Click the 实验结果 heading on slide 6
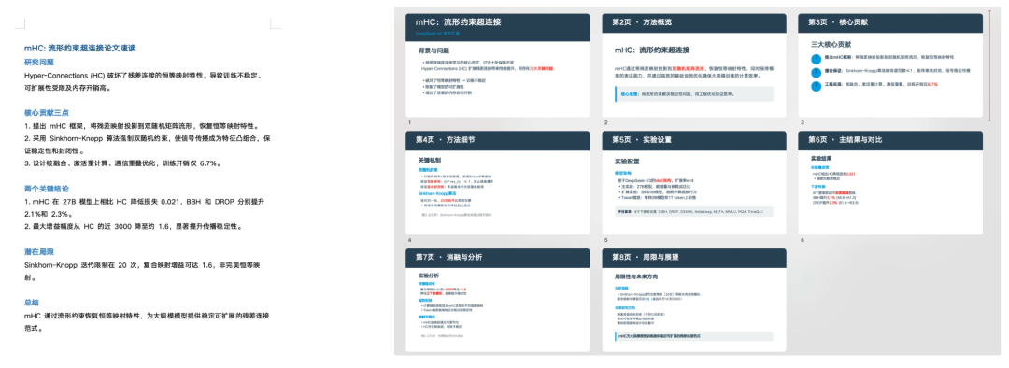This screenshot has height=368, width=1009. 821,157
